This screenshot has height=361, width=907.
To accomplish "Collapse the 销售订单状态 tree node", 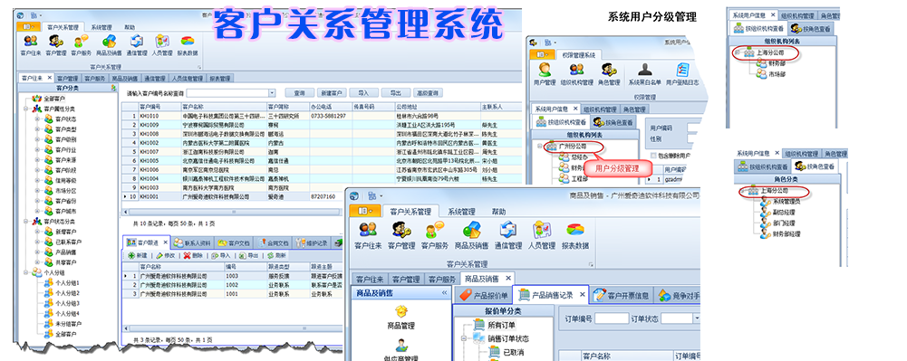I will (464, 338).
